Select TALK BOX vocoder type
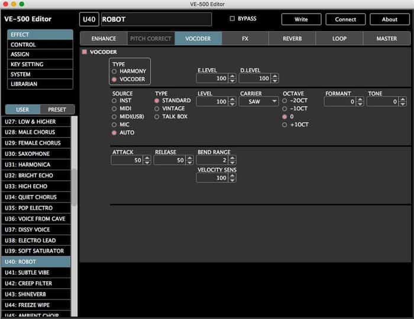 [x=157, y=116]
